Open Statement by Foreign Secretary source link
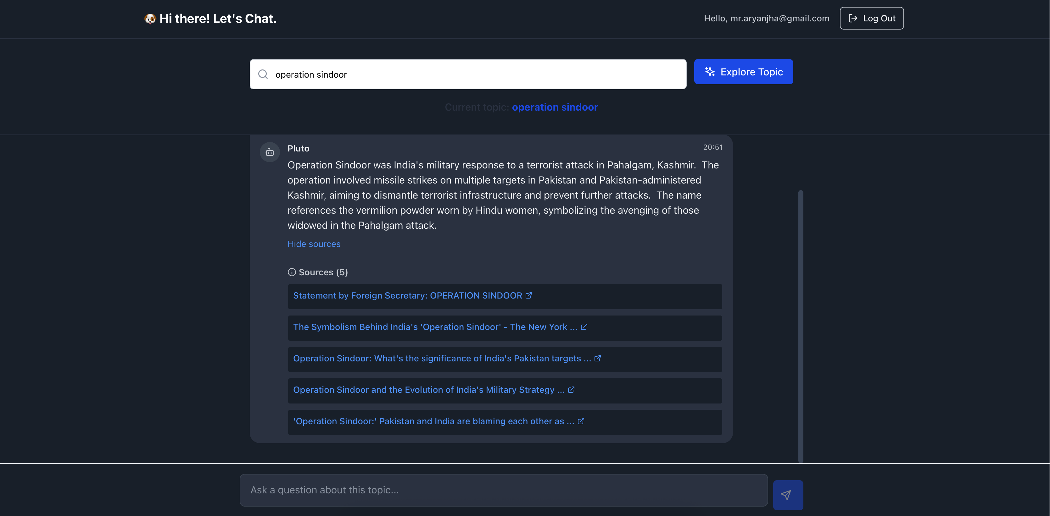 [x=407, y=296]
